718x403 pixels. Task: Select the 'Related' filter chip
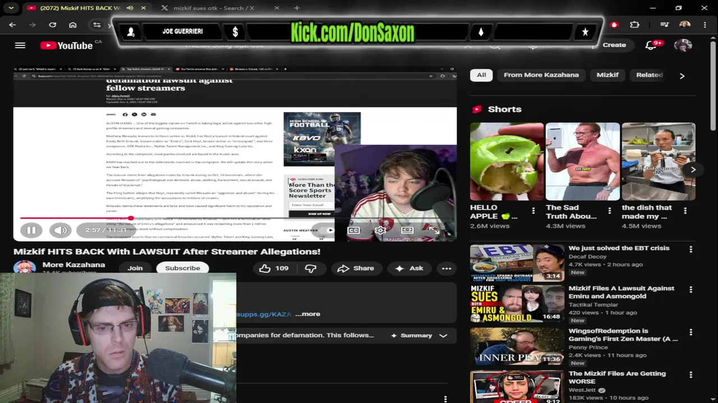coord(650,75)
